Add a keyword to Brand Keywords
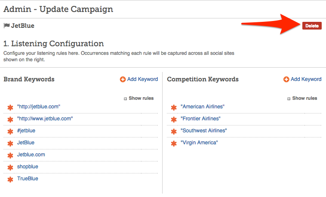Image resolution: width=326 pixels, height=197 pixels. coord(142,79)
